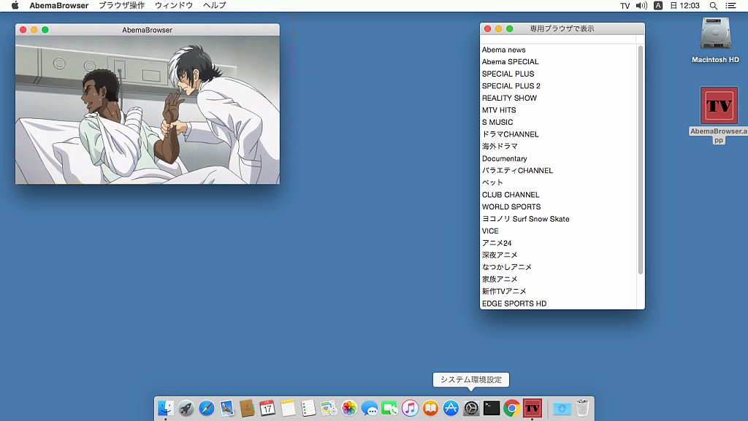Viewport: 748px width, 421px height.
Task: Open Contacts book icon in Dock
Action: pyautogui.click(x=247, y=408)
